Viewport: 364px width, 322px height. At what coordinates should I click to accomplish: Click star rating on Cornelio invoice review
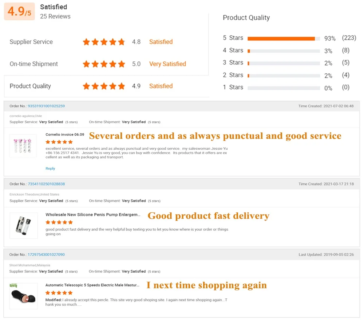click(59, 142)
